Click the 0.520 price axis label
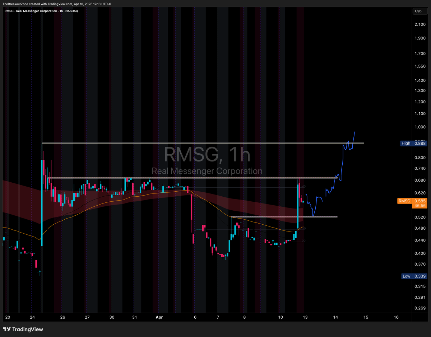This screenshot has height=337, width=431. pyautogui.click(x=420, y=217)
